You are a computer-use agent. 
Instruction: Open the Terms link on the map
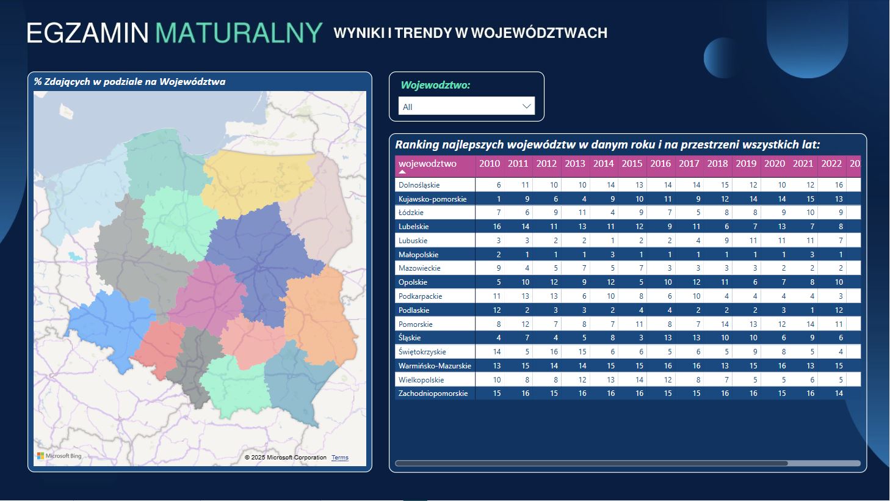[340, 457]
